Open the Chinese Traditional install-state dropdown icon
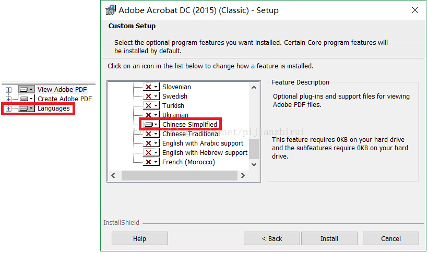428x253 pixels. point(151,134)
